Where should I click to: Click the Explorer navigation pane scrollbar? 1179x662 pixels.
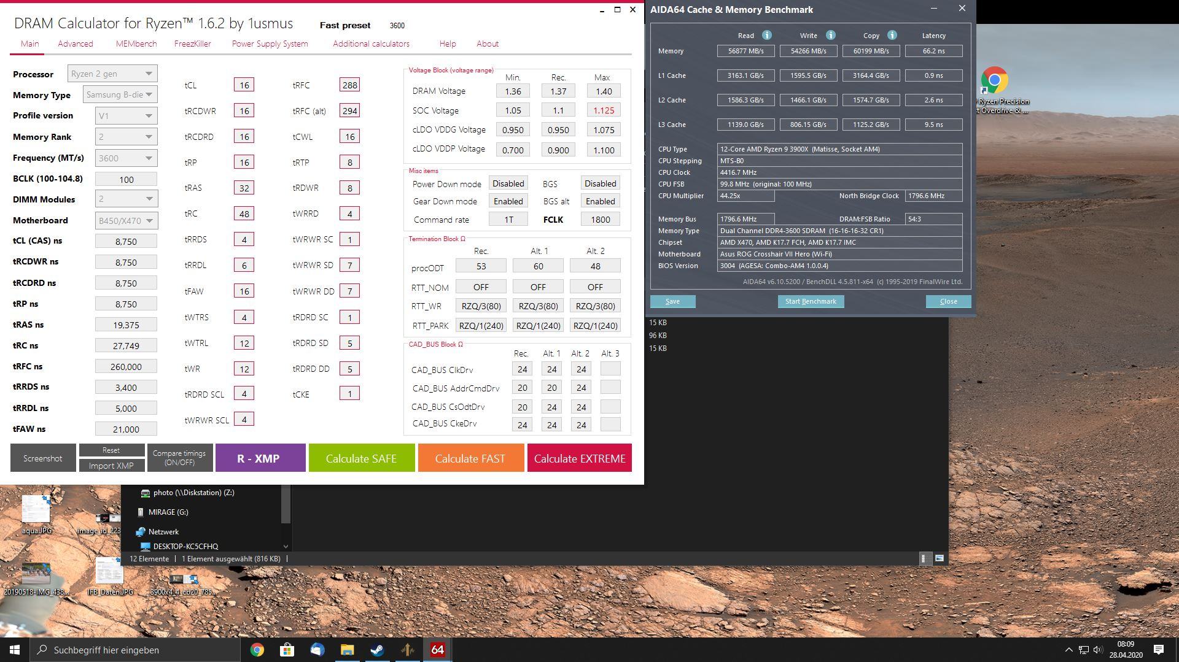click(x=286, y=504)
